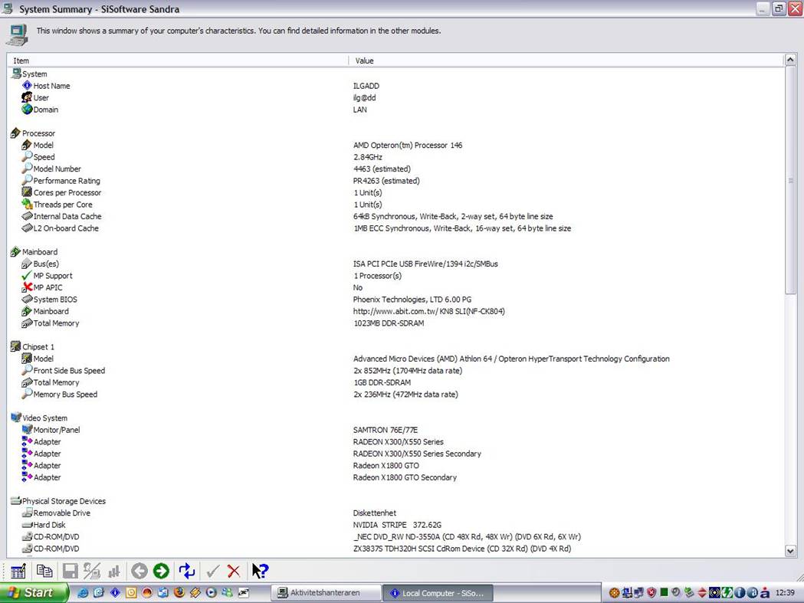
Task: Click the Sandra blue diamond Quick Launch icon
Action: coord(115,592)
